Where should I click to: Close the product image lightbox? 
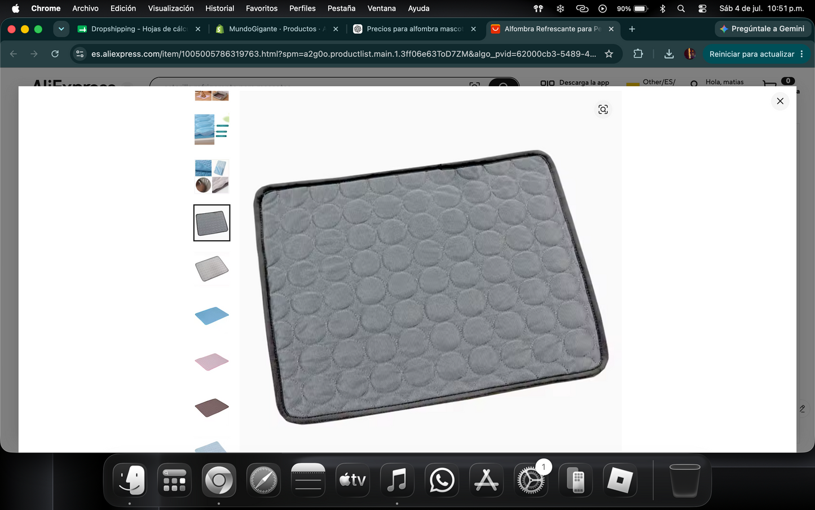pos(780,101)
